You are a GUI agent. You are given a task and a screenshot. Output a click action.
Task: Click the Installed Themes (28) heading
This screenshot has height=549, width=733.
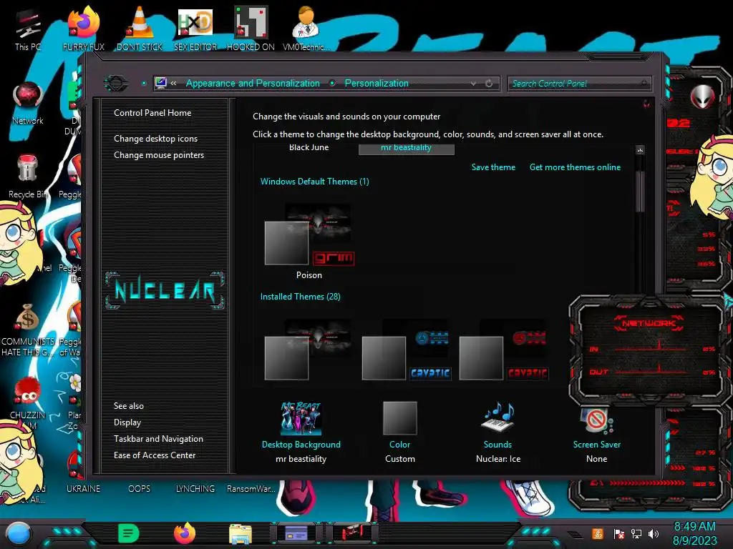coord(300,297)
